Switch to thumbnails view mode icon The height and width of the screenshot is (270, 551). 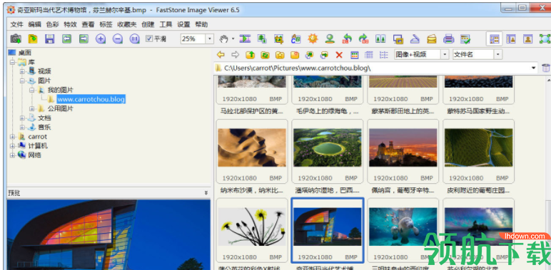354,55
